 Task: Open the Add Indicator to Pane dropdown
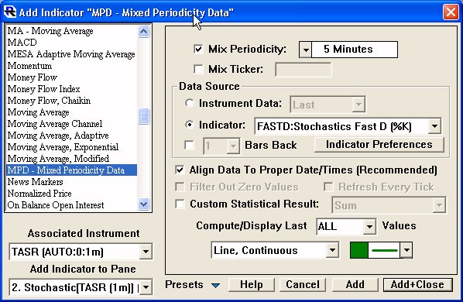(146, 287)
